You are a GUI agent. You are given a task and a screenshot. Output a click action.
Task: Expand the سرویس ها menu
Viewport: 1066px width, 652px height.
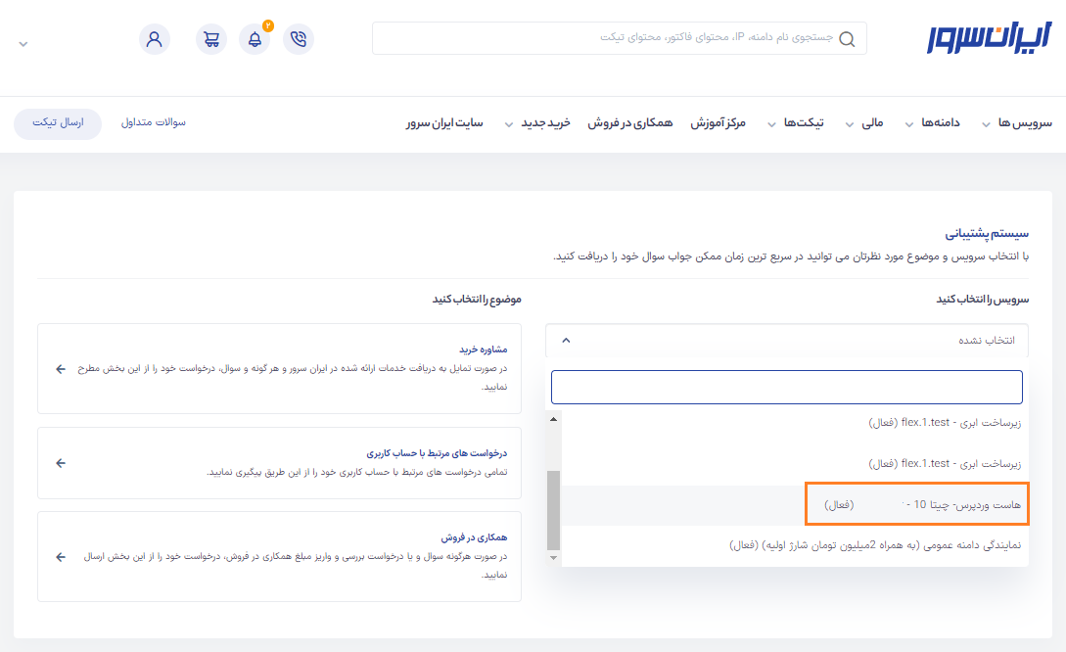(x=1016, y=123)
